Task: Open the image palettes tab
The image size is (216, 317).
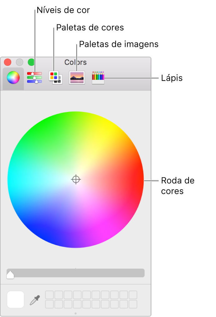Action: click(77, 78)
